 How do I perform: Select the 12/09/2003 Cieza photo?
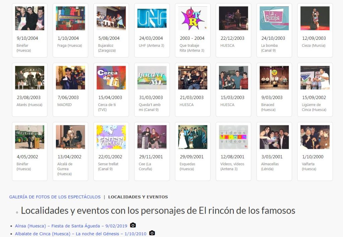coord(315,18)
